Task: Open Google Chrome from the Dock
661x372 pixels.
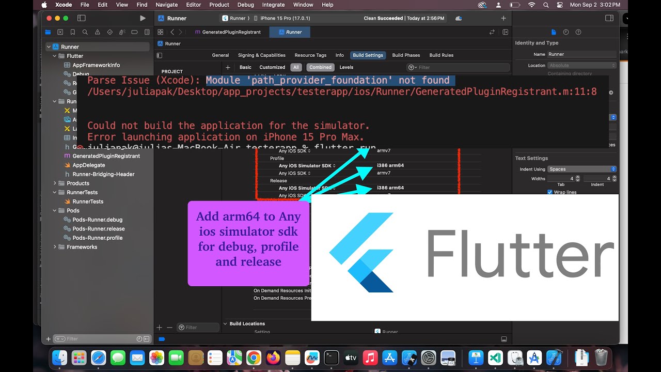Action: 254,358
